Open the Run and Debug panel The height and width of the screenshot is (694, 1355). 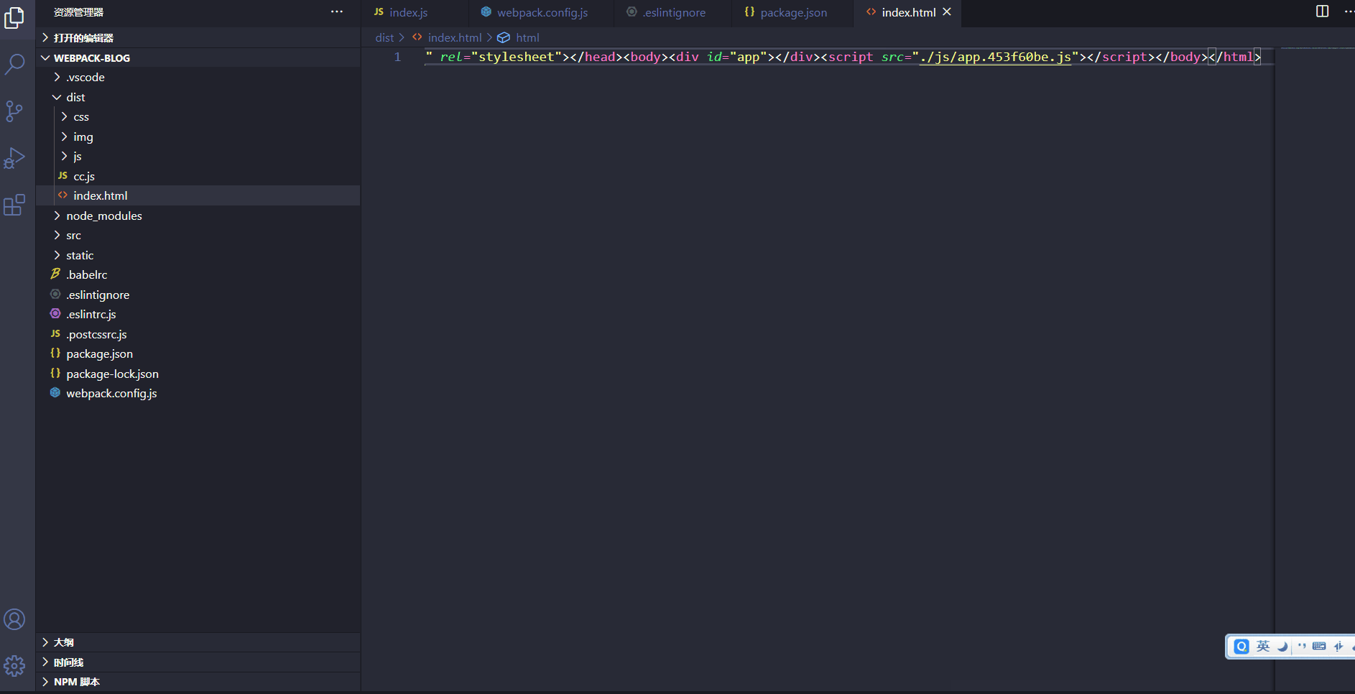click(15, 159)
